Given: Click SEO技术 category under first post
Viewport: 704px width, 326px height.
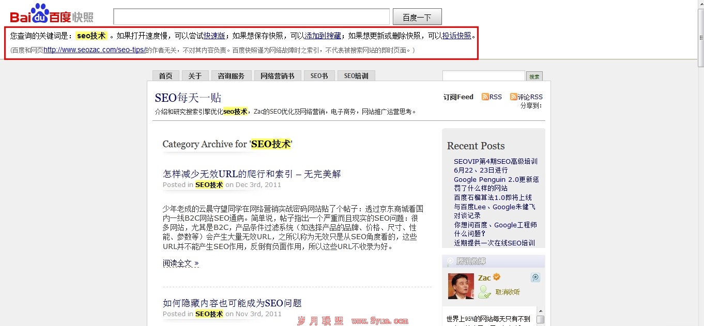Looking at the screenshot, I should pos(209,184).
